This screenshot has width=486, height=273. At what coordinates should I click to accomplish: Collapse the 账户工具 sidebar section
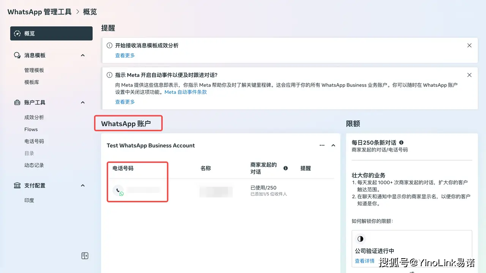pos(83,103)
